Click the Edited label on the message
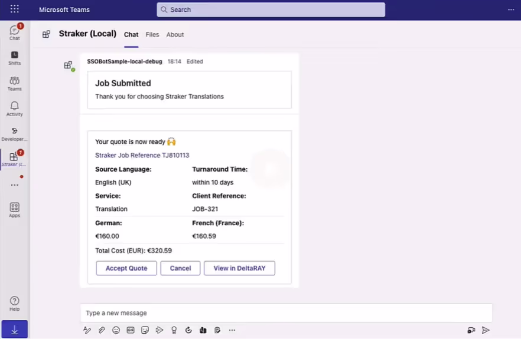521x339 pixels. (195, 61)
